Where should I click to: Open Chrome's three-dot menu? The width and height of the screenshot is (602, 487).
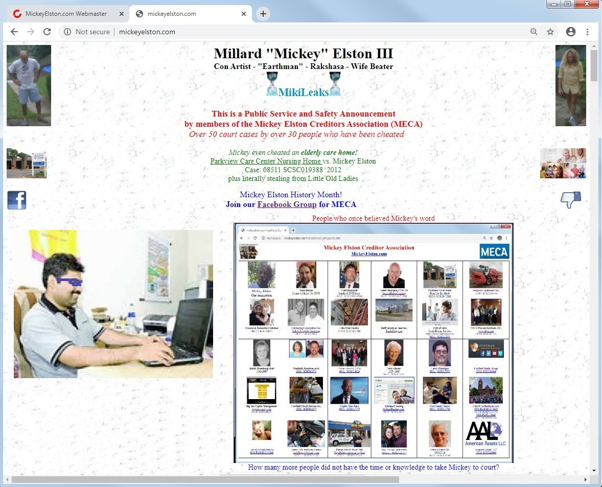[587, 32]
